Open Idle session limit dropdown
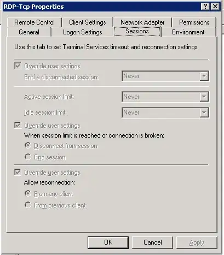Screen dimensions: 224x255 coord(165,112)
